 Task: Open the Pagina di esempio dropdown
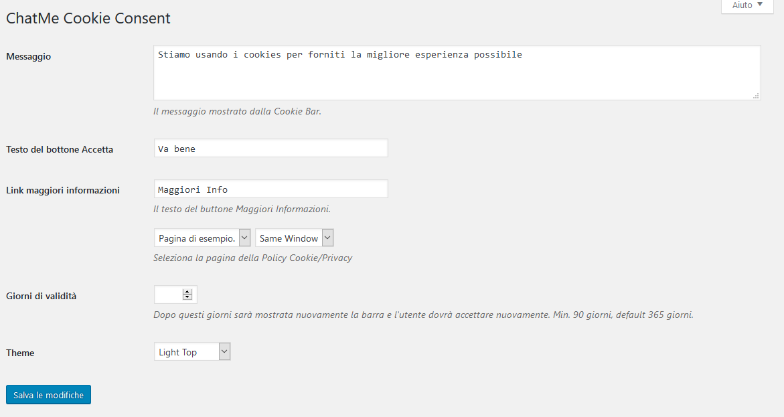202,238
